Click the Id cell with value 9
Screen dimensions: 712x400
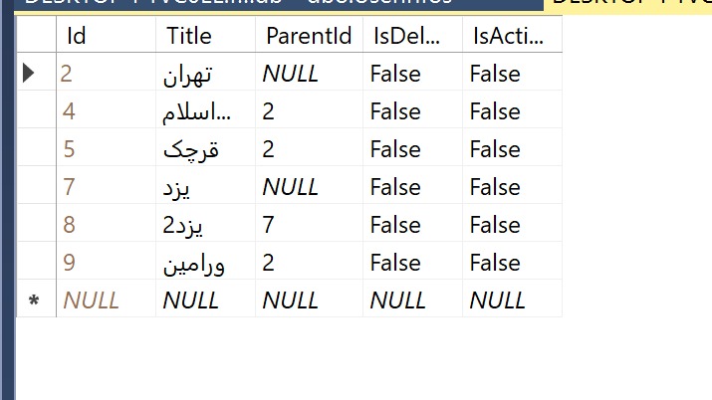(107, 261)
